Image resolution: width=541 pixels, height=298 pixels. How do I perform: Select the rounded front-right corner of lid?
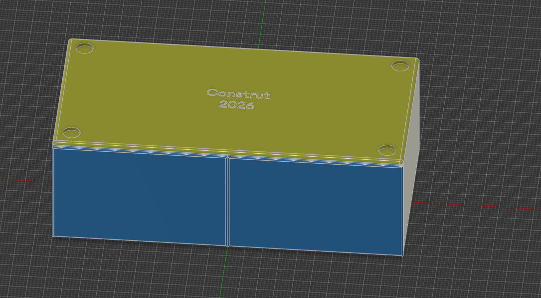[x=402, y=161]
